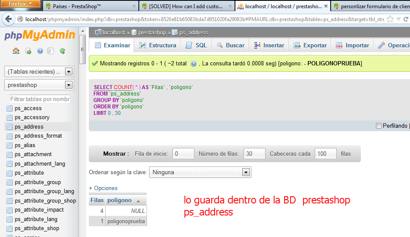Click the bookmark star in the address bar

point(390,19)
